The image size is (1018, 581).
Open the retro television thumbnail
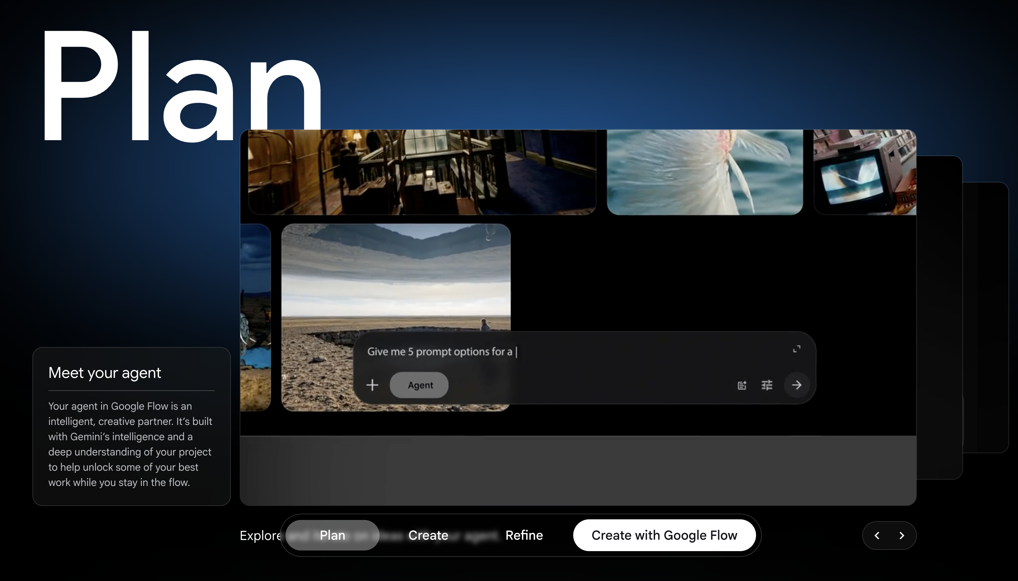tap(865, 172)
